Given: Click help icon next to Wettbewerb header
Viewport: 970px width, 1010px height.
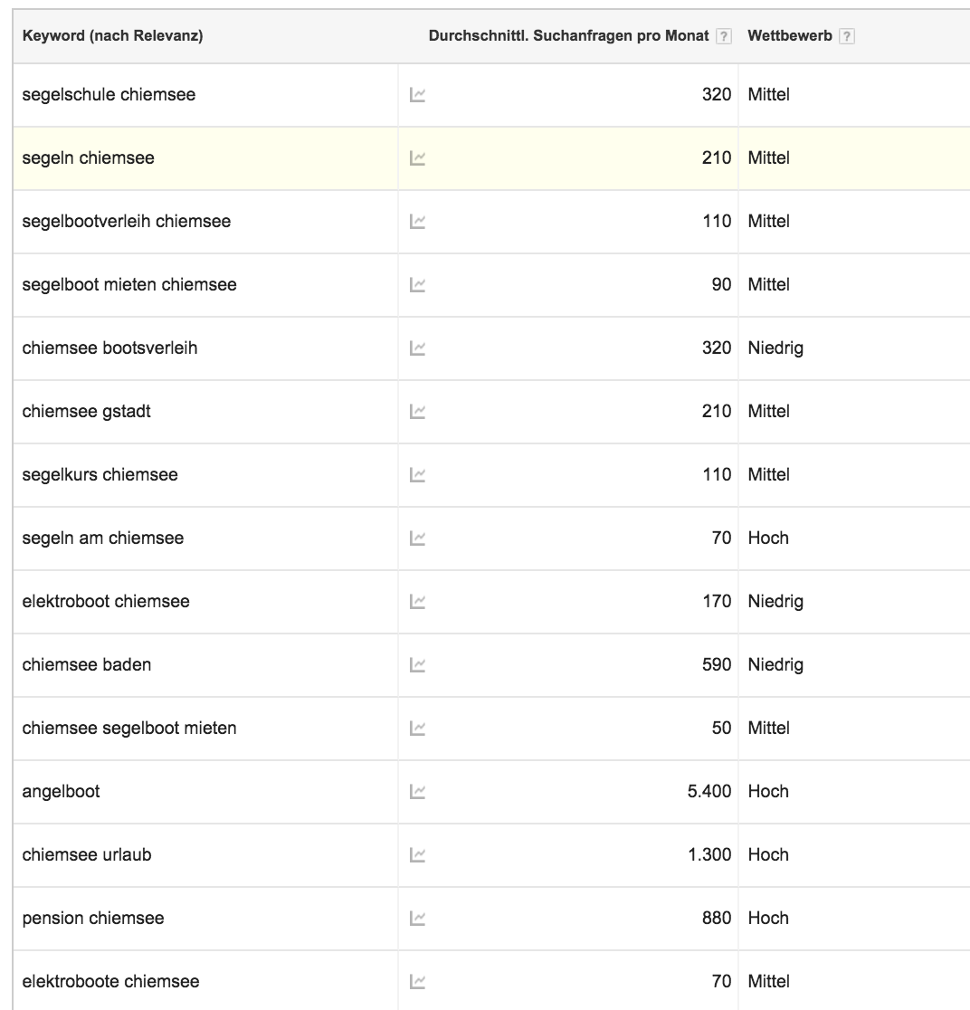Looking at the screenshot, I should pos(846,37).
